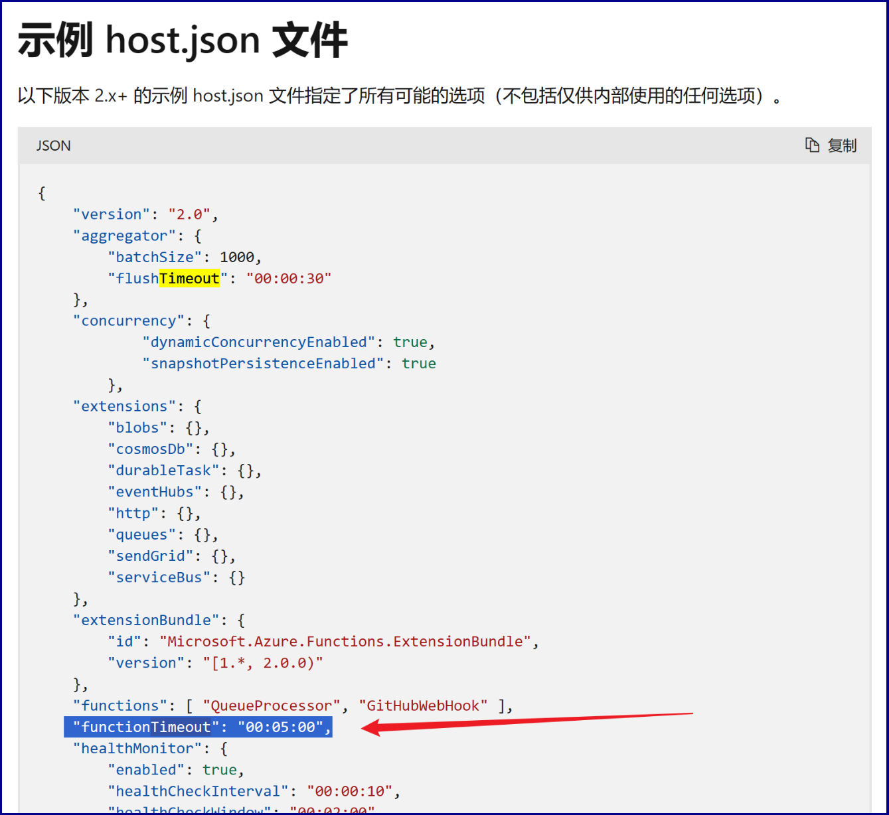Click the "snapshotPersistenceEnabled" key

pyautogui.click(x=263, y=363)
